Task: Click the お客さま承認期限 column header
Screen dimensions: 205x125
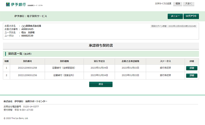Action: [x=130, y=61]
